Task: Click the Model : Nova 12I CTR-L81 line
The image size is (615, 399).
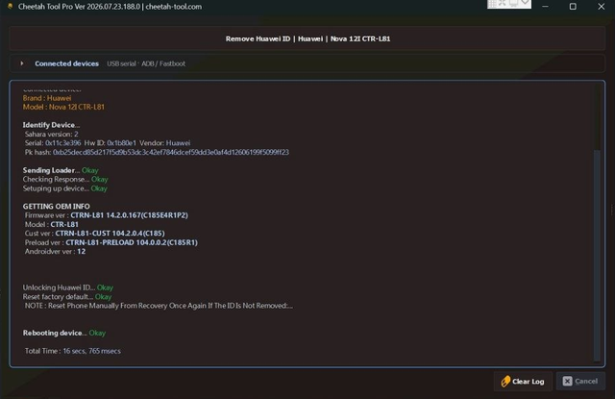Action: (x=63, y=107)
